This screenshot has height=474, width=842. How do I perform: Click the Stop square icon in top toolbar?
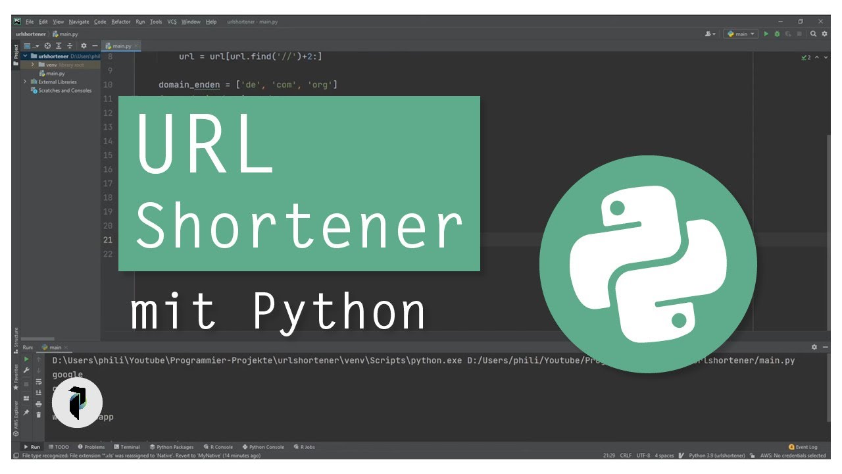coord(799,34)
